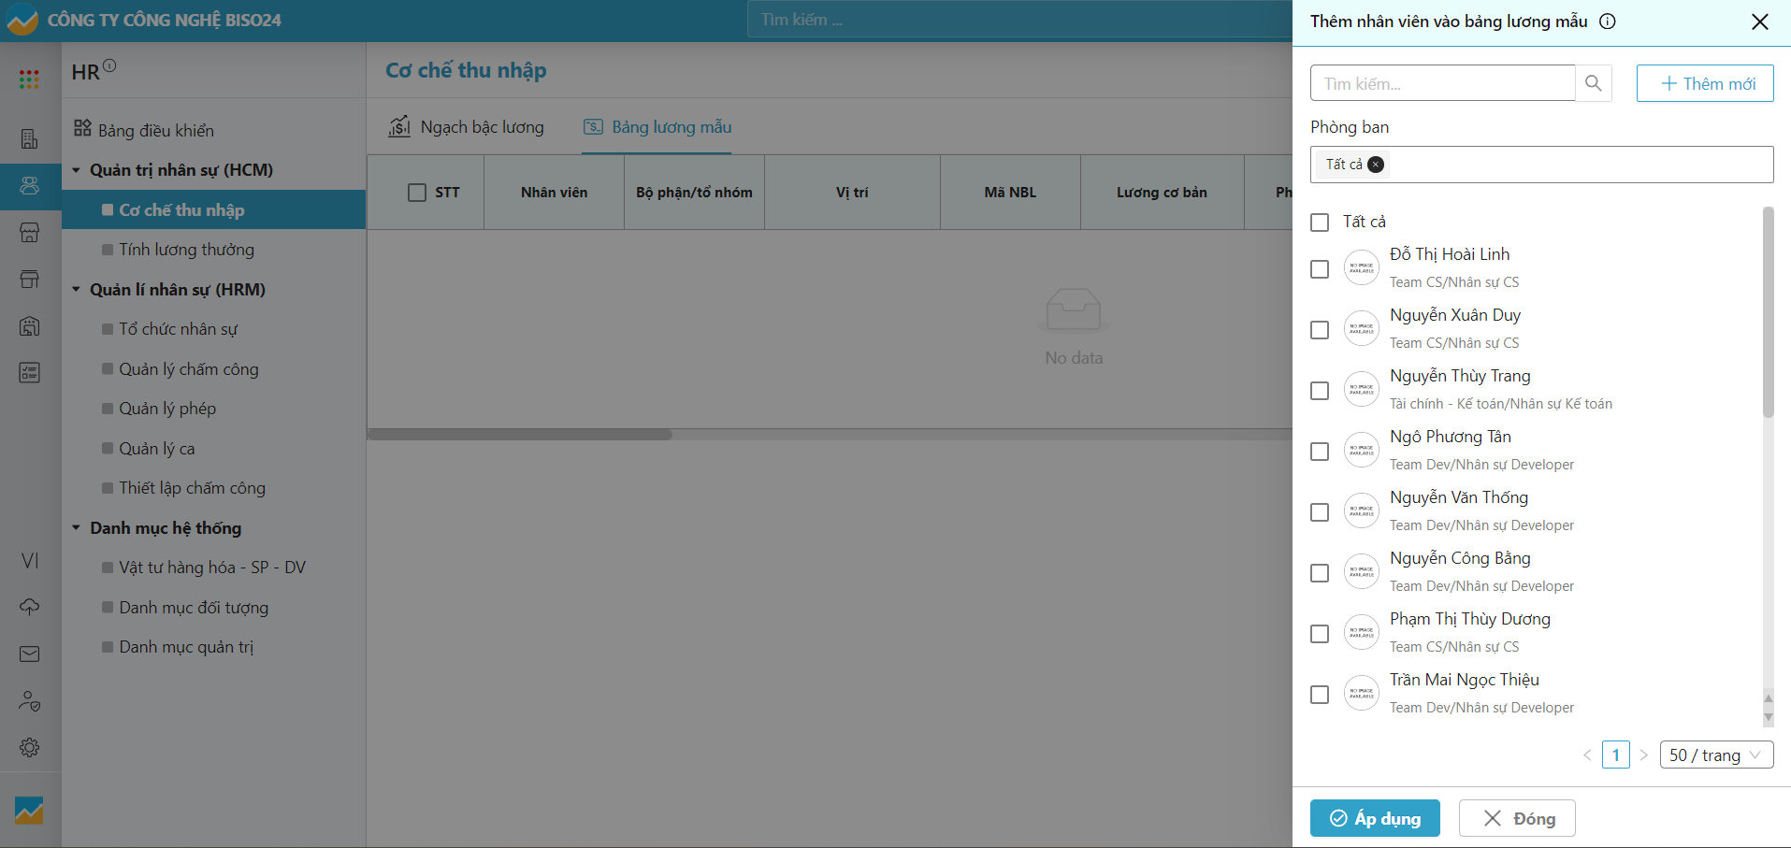
Task: Click the search magnifier icon in the panel
Action: 1593,83
